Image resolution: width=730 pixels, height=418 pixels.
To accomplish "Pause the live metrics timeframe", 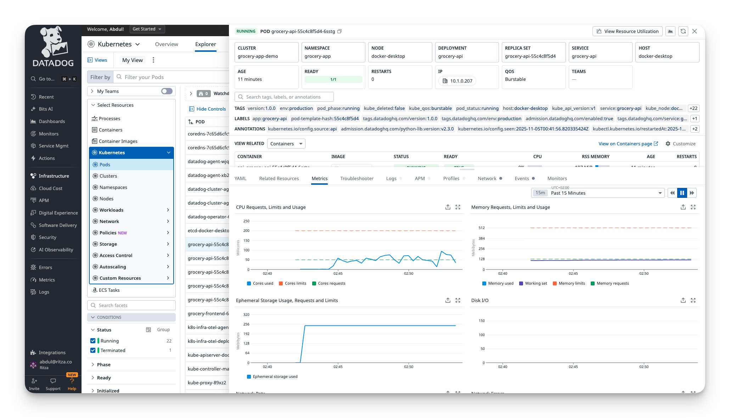I will tap(682, 193).
